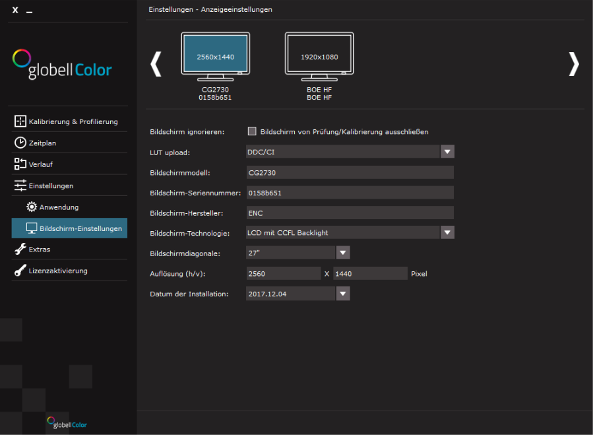Open the Bildschirmdiagonale size dropdown
This screenshot has width=593, height=435.
(343, 253)
